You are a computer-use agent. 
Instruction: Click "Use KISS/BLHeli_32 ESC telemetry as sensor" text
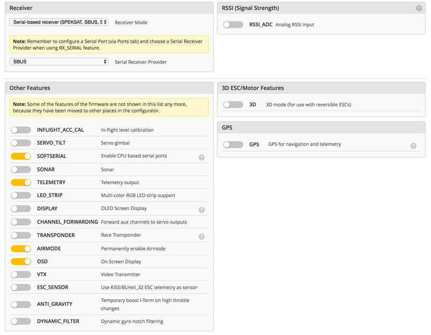tap(149, 288)
